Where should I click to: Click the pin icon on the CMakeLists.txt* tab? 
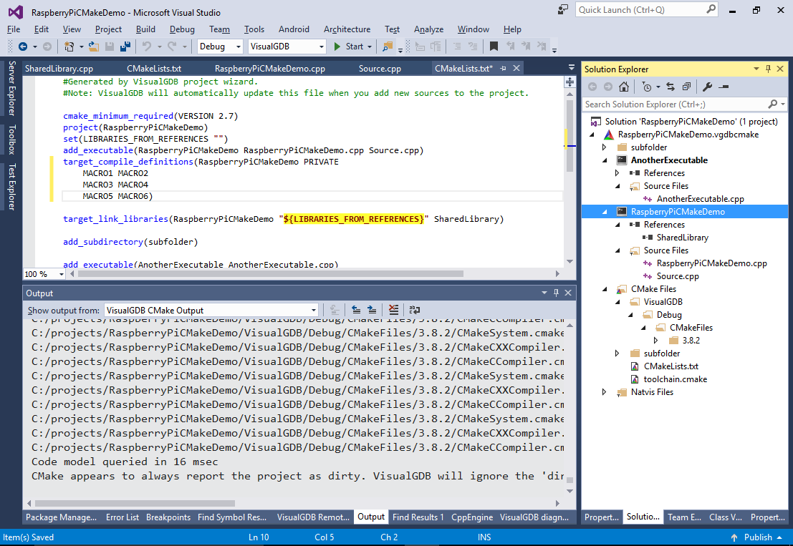point(503,68)
